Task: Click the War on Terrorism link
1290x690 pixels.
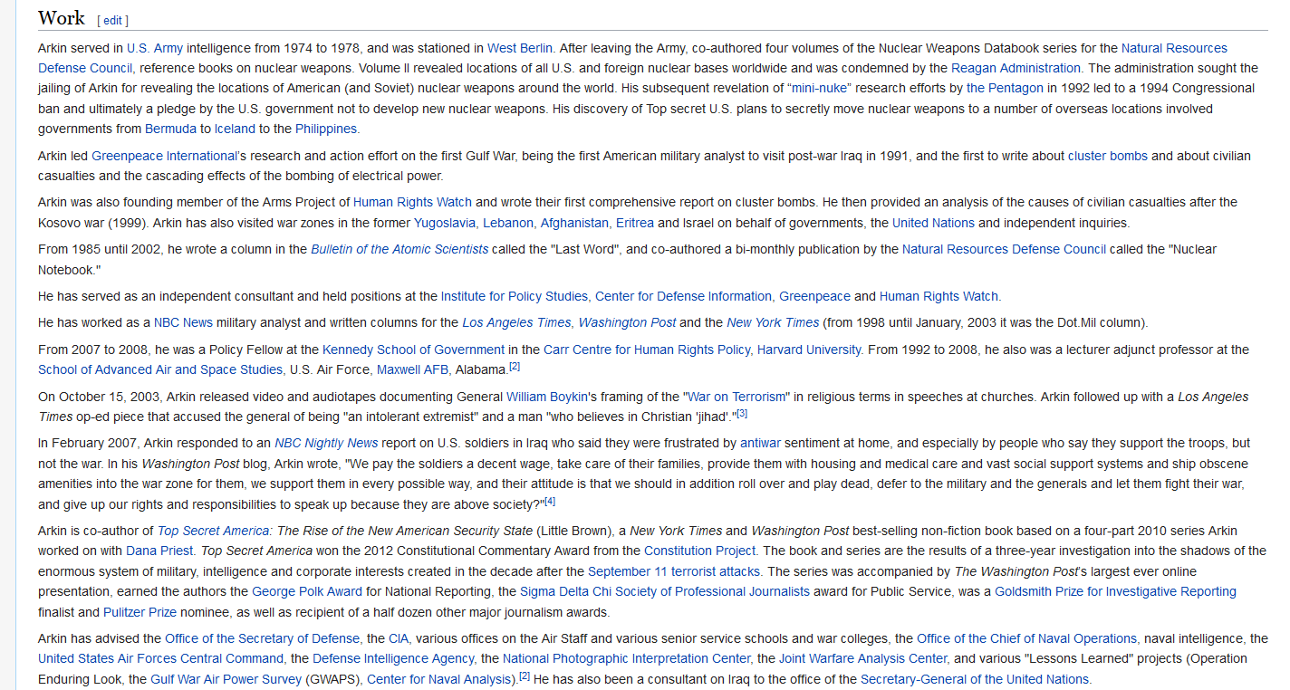Action: click(736, 397)
